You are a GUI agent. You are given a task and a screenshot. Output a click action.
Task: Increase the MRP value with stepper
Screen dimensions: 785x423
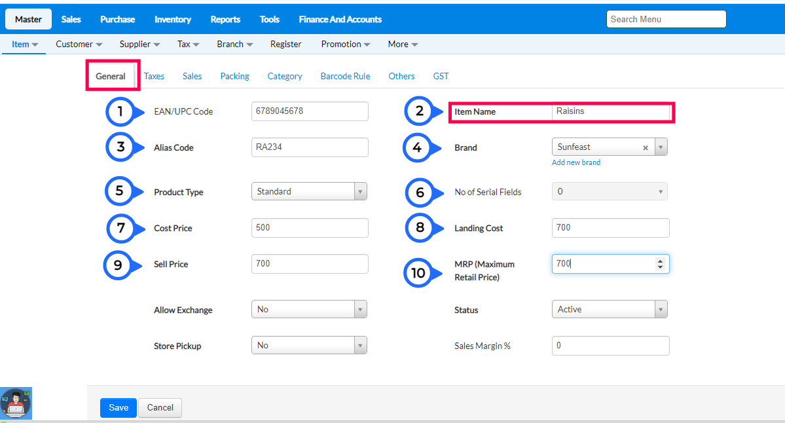click(x=660, y=261)
